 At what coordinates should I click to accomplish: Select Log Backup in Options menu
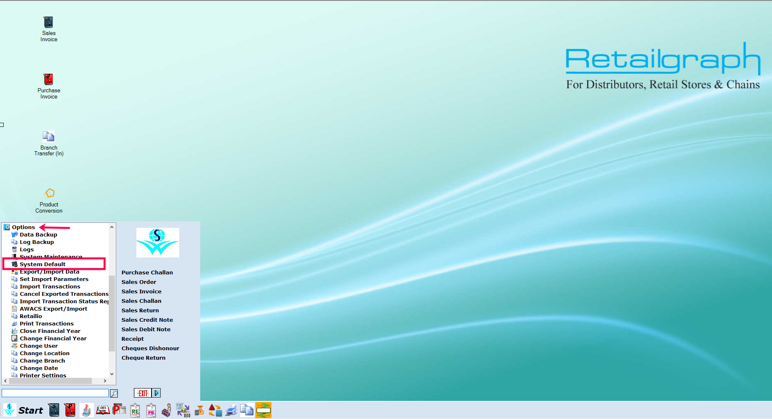click(37, 242)
